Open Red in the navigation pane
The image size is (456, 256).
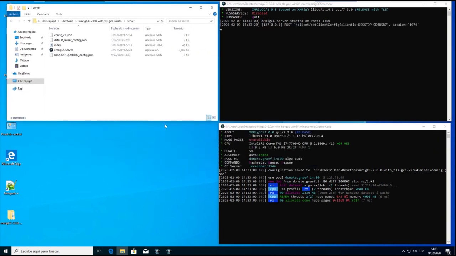[x=20, y=89]
